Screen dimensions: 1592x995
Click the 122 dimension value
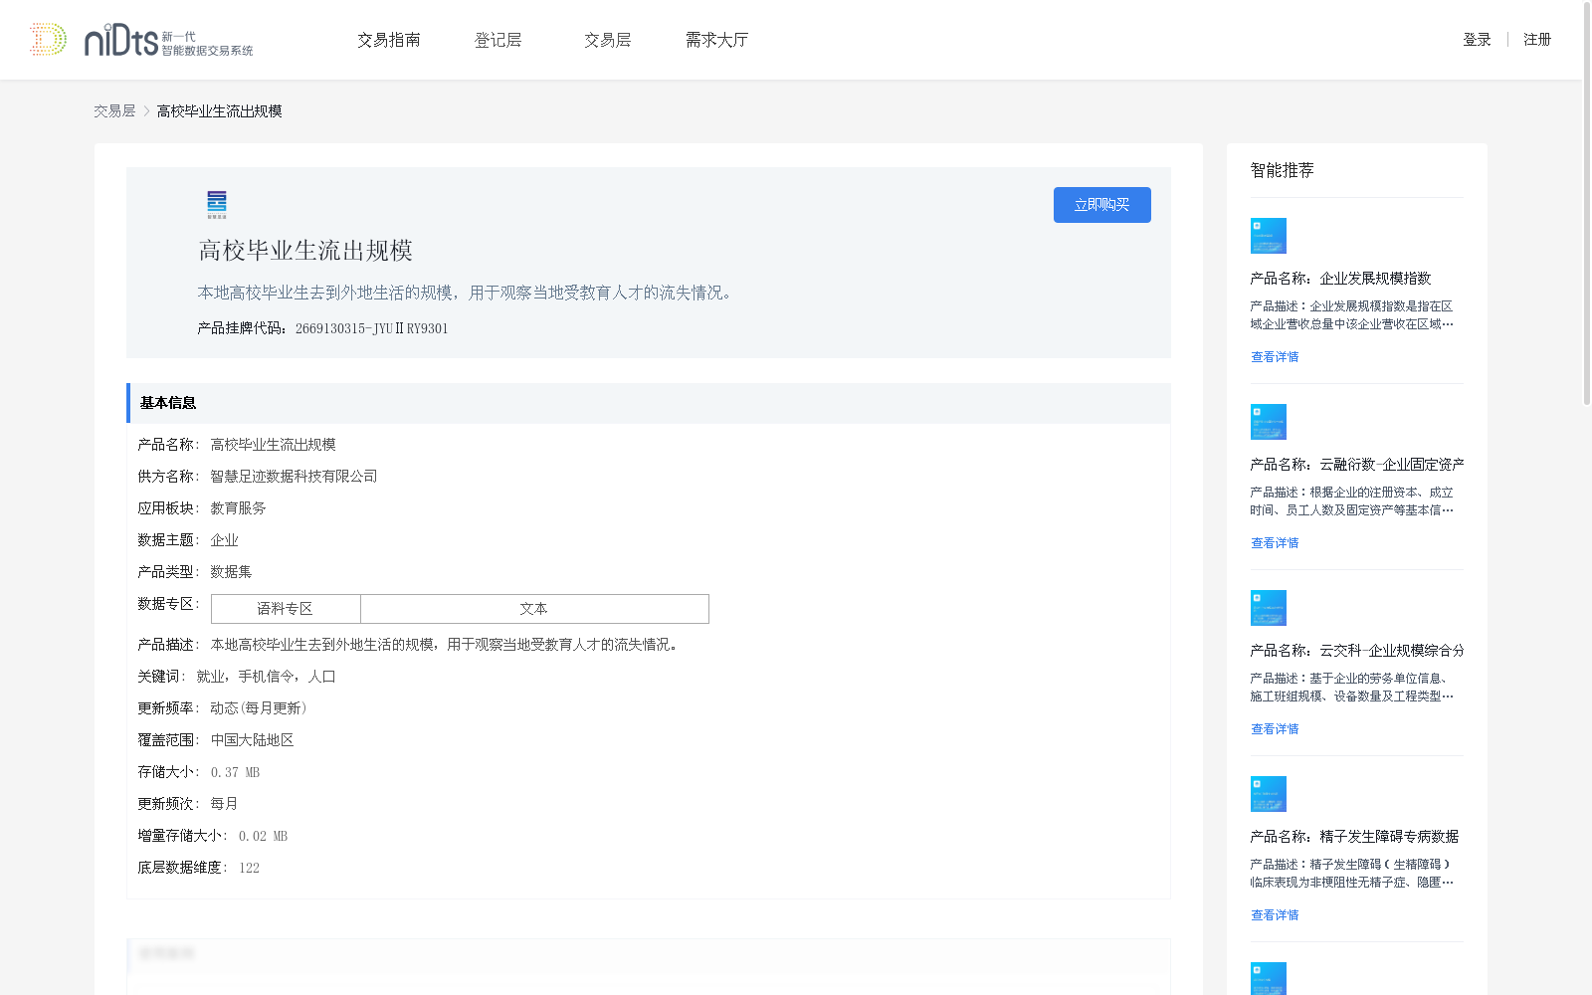(249, 868)
